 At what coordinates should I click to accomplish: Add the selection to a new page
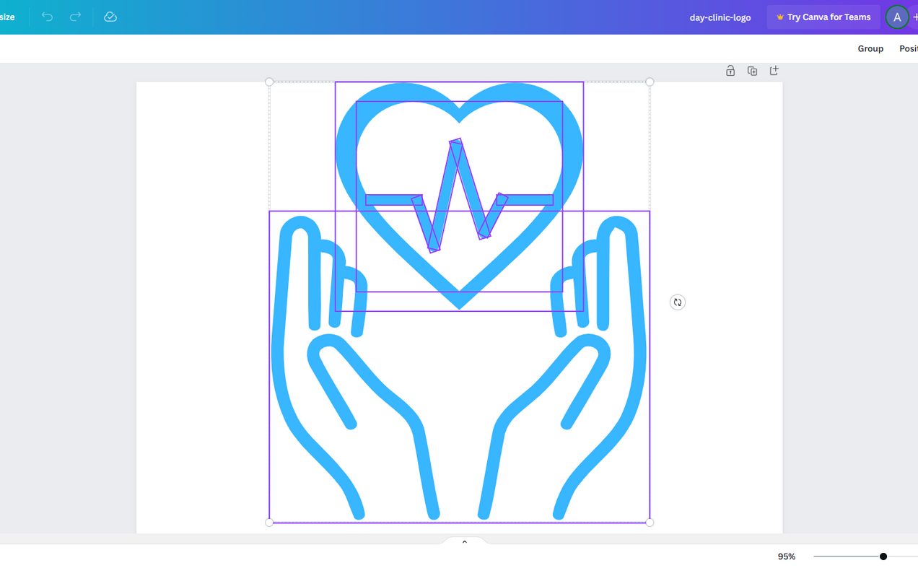[x=774, y=70]
